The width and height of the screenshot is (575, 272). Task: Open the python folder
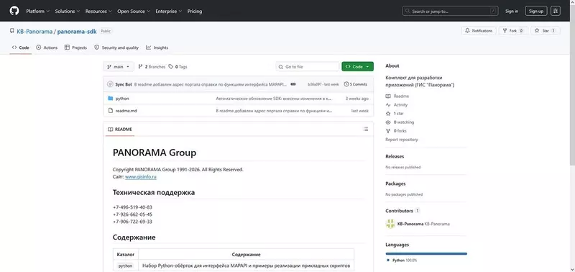(122, 99)
